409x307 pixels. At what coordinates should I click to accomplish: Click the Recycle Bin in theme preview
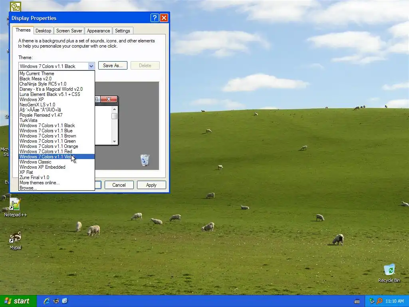(x=145, y=160)
